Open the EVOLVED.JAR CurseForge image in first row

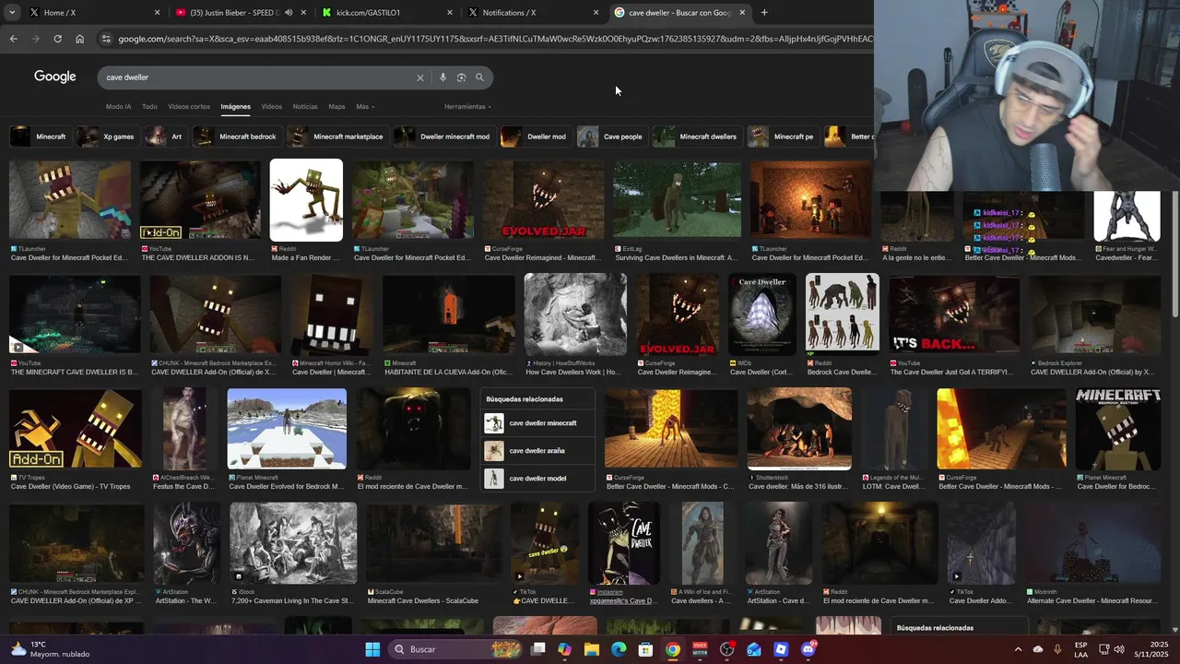click(544, 200)
